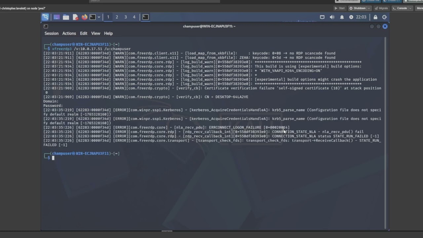Click the log out icon in panel
The width and height of the screenshot is (423, 238).
pos(384,17)
